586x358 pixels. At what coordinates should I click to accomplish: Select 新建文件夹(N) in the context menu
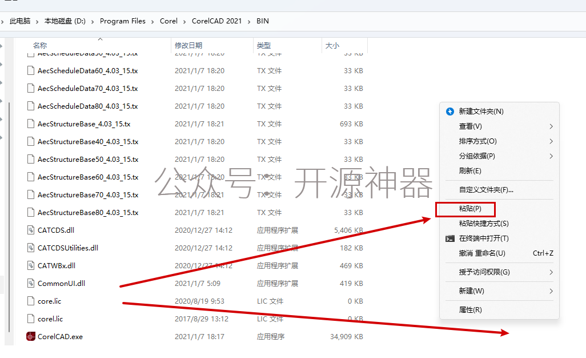[x=481, y=111]
